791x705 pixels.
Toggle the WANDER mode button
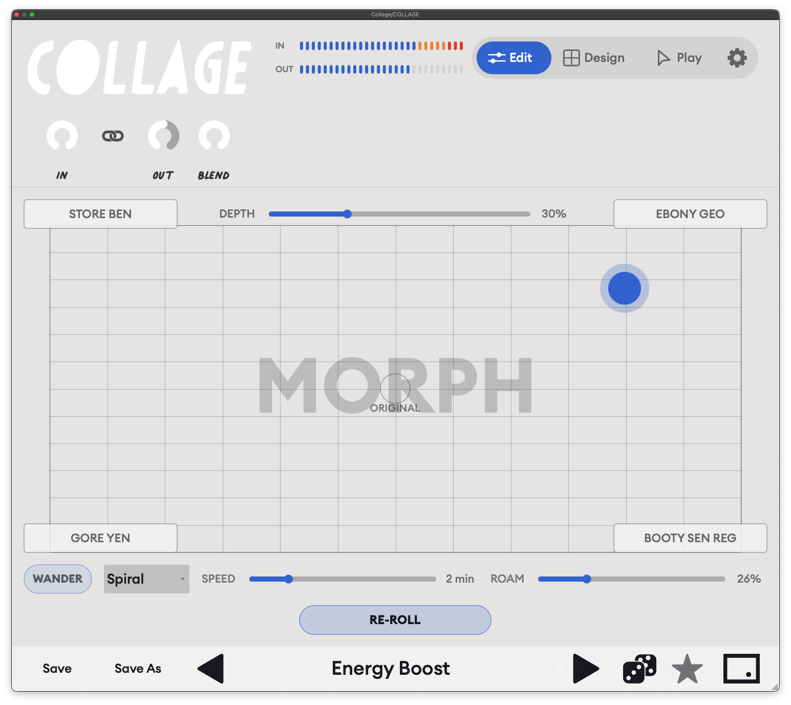[58, 579]
